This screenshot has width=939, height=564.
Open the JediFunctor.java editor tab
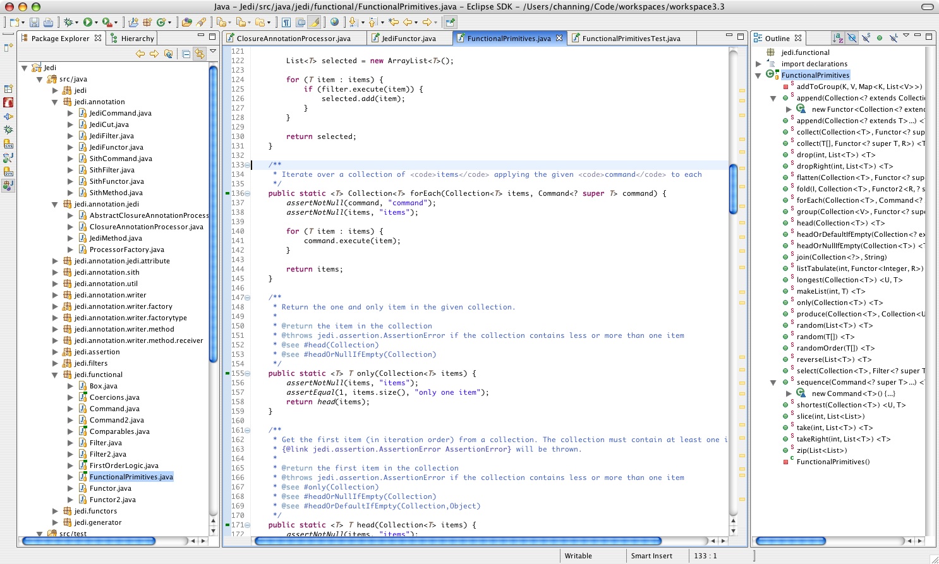point(409,39)
